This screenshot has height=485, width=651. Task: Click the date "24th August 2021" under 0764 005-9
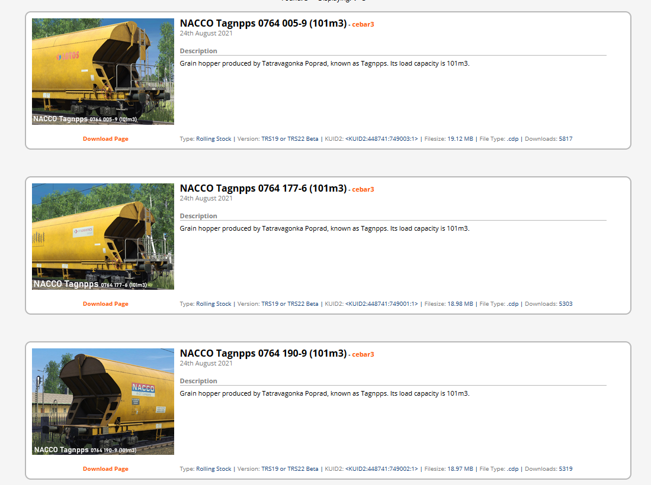(206, 33)
